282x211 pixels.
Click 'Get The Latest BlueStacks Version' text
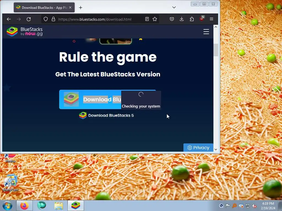108,74
